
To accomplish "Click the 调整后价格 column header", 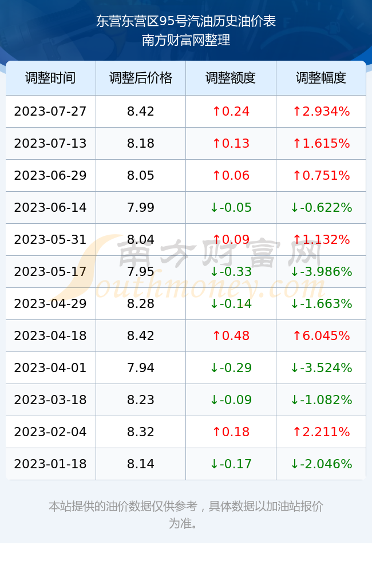I will coord(141,78).
